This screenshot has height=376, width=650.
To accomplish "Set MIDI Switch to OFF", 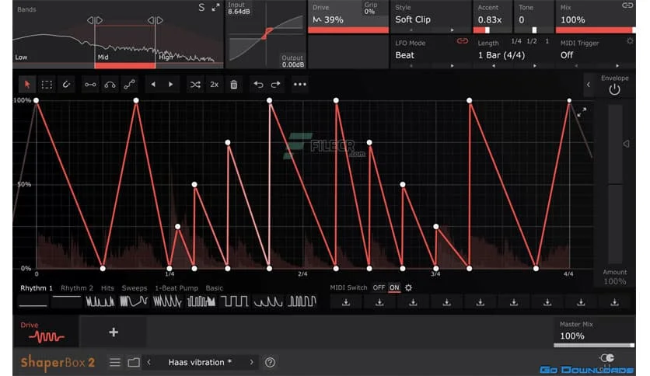I will (x=379, y=287).
